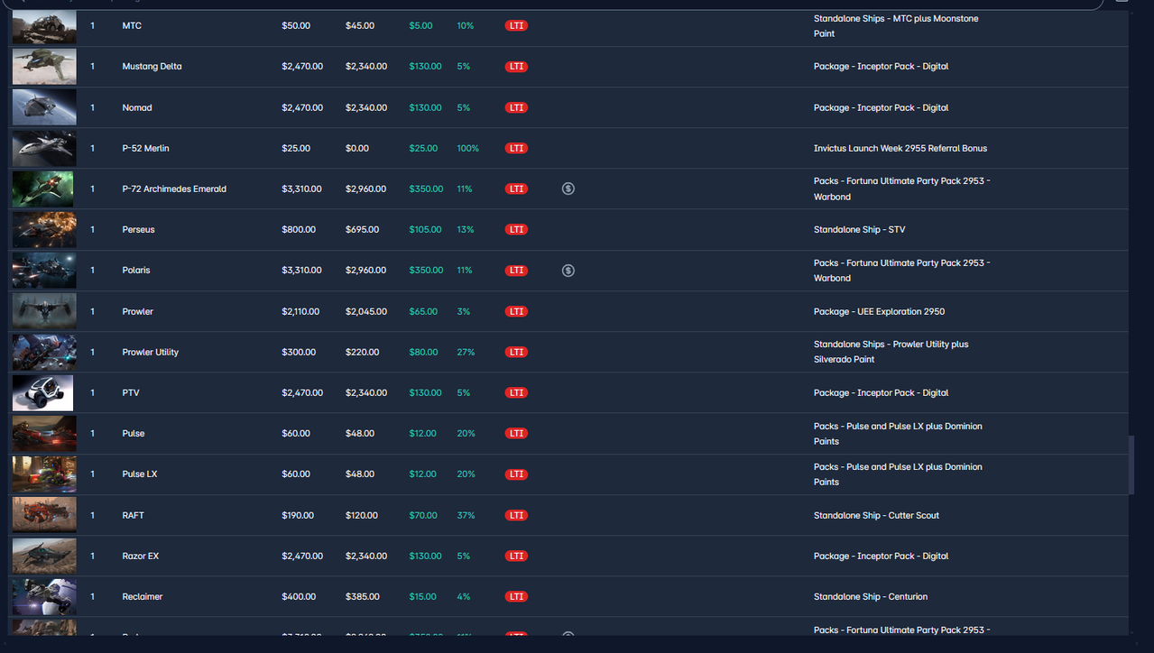This screenshot has width=1154, height=653.
Task: Click the $45.00 price in the MTC row
Action: coord(360,26)
